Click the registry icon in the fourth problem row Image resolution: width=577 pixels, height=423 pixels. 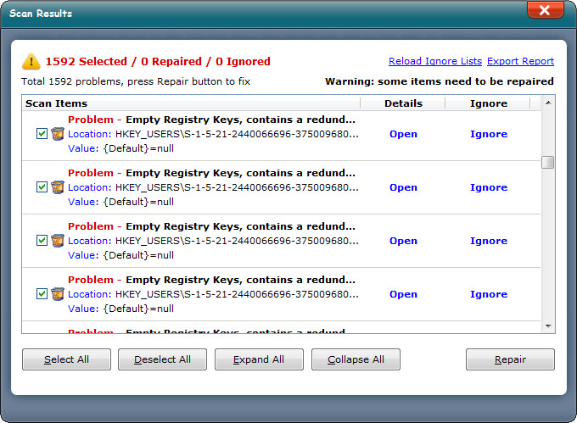tap(58, 293)
